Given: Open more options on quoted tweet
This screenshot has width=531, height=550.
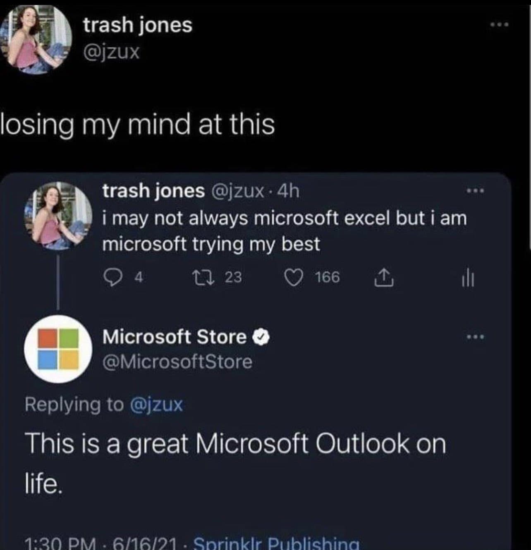Looking at the screenshot, I should [x=475, y=191].
